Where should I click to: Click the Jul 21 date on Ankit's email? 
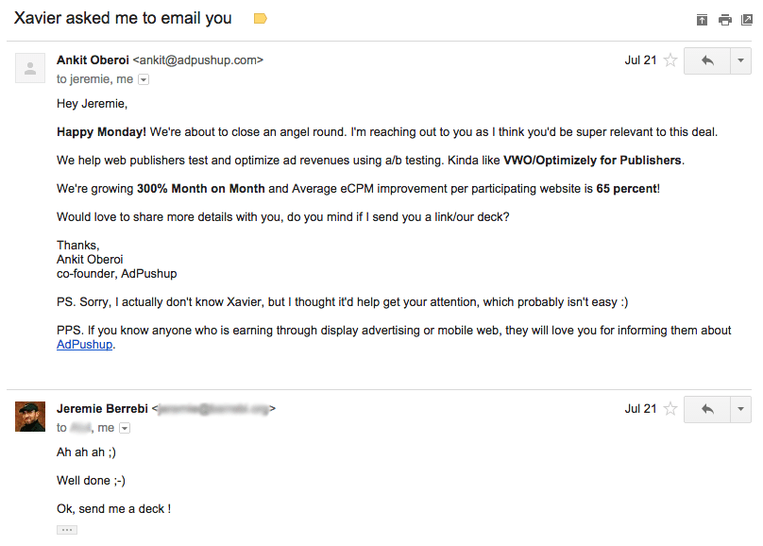tap(640, 60)
